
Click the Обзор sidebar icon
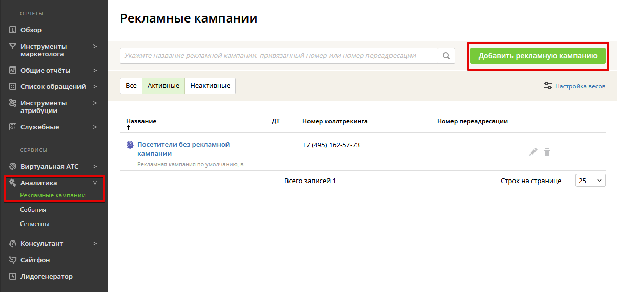pos(13,30)
